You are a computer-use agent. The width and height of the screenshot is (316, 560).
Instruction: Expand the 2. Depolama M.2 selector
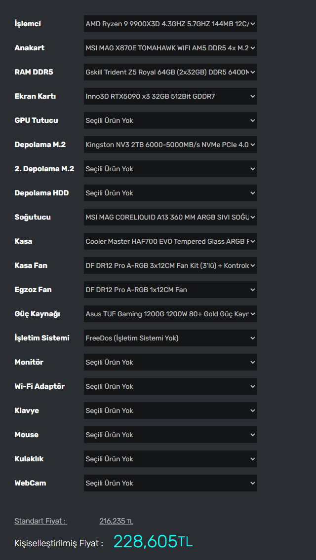point(170,169)
